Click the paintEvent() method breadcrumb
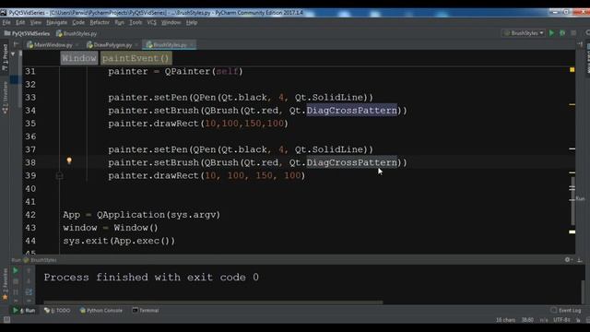 coord(136,58)
